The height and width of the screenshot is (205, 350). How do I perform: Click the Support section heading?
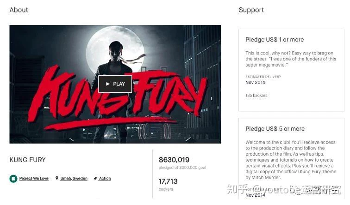[x=251, y=10]
